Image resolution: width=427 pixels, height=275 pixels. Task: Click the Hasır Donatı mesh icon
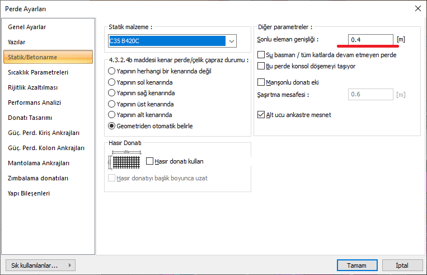tap(123, 161)
